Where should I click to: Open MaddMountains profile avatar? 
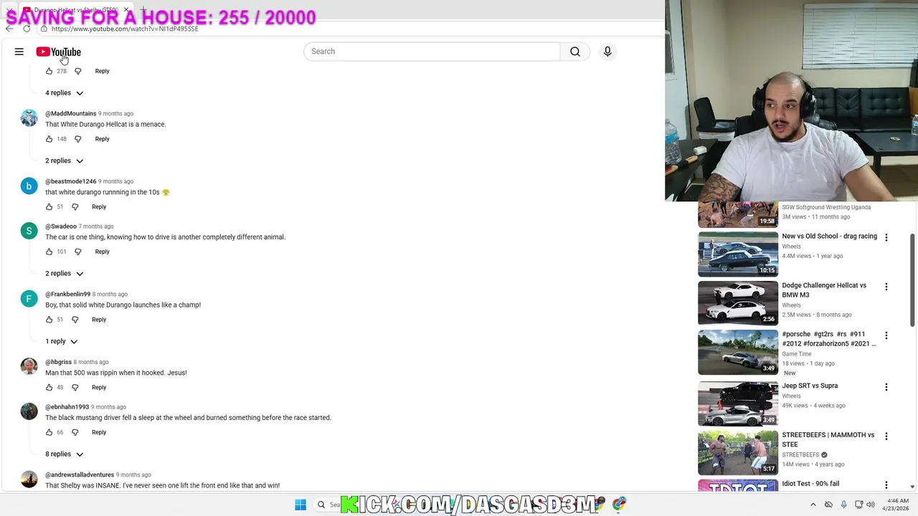(x=29, y=118)
